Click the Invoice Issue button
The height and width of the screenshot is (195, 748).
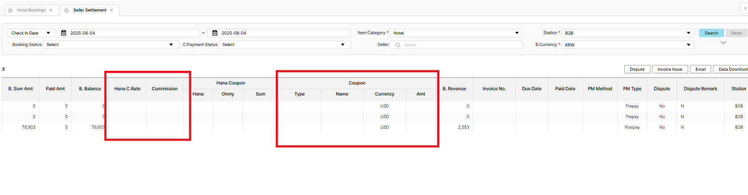tap(670, 69)
